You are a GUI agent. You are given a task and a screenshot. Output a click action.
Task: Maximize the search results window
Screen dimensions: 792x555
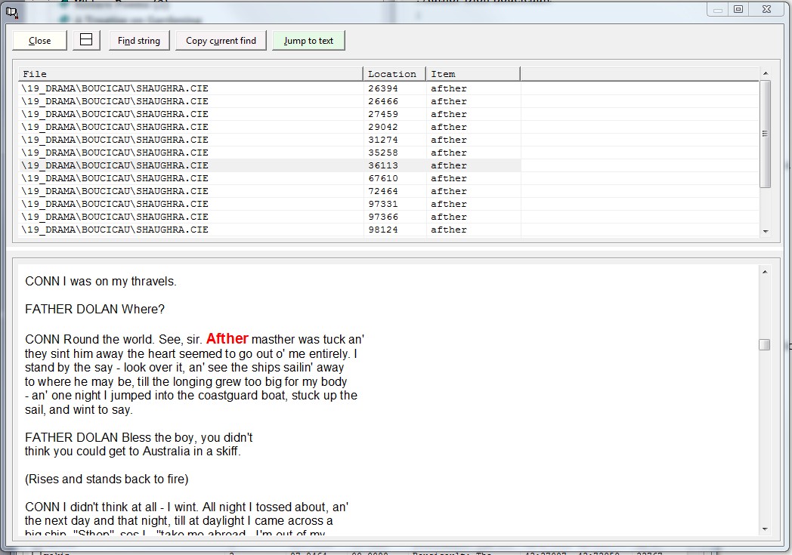(738, 9)
